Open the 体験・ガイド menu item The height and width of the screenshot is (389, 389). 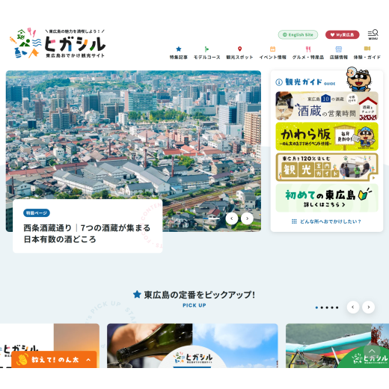(367, 52)
